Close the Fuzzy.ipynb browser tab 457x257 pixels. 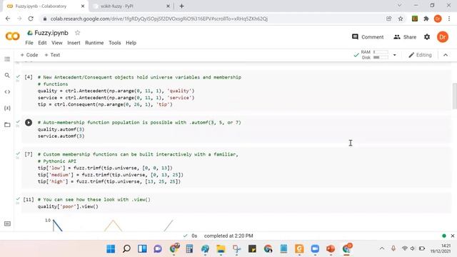point(83,6)
